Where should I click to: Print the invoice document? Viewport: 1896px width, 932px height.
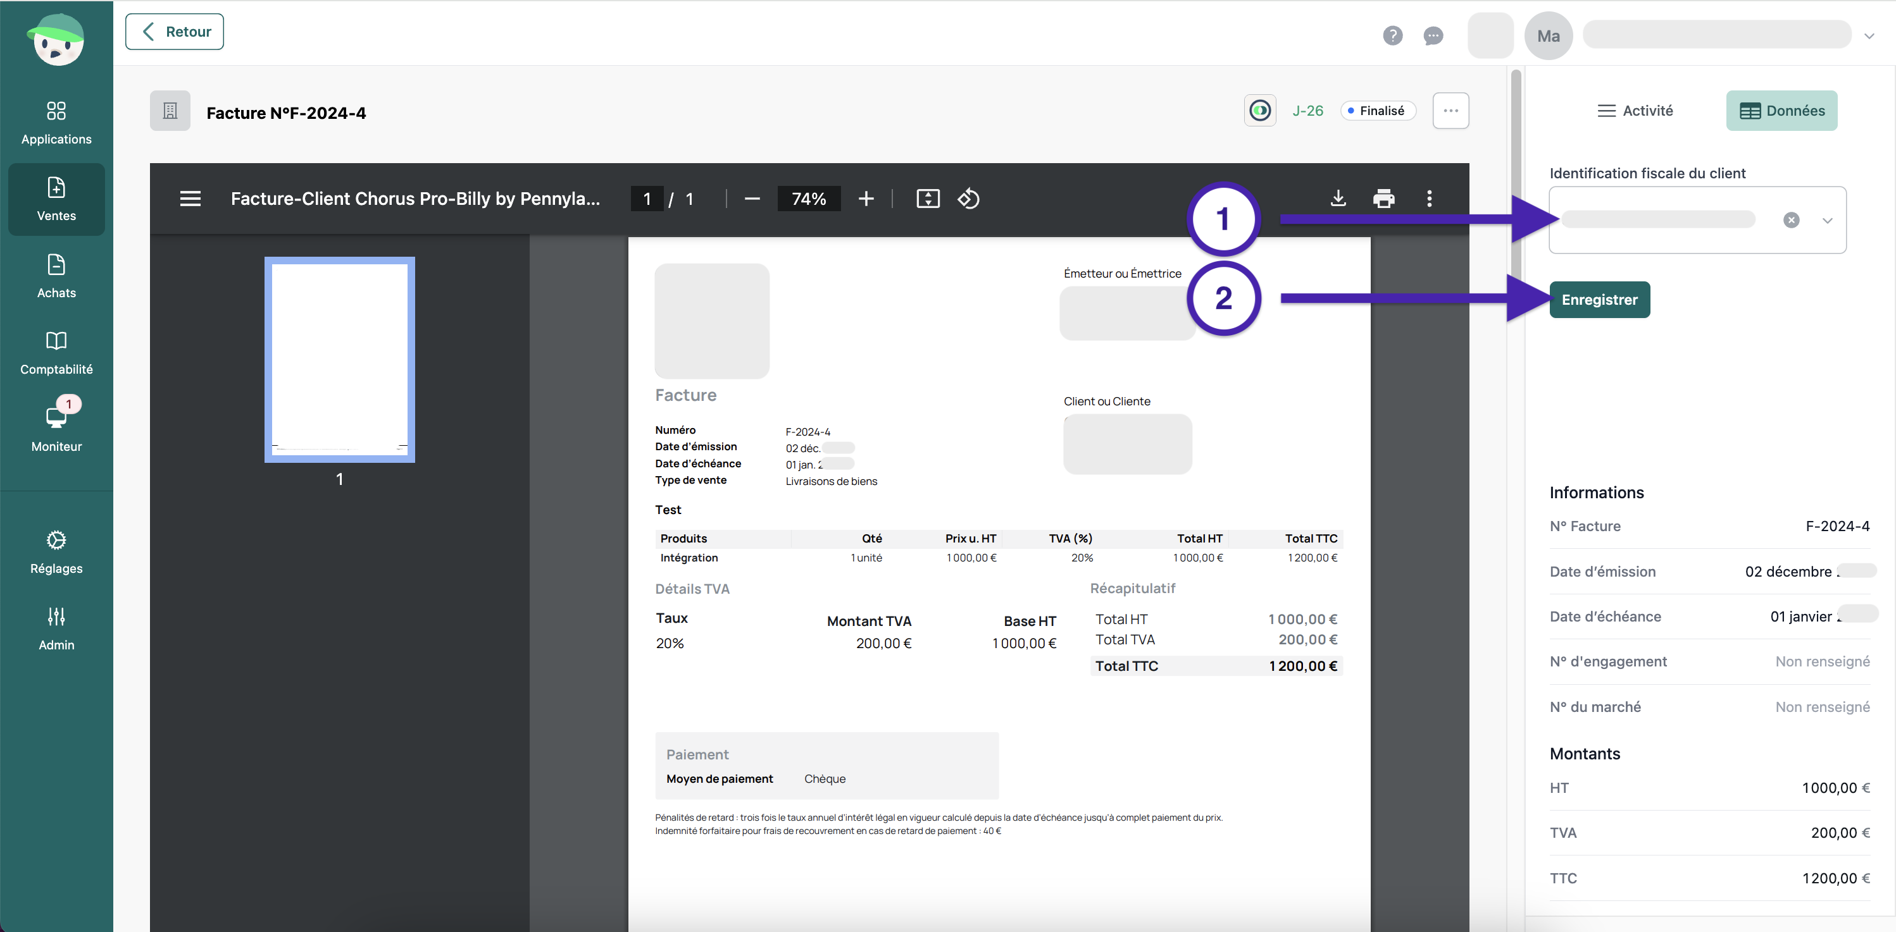click(1383, 199)
